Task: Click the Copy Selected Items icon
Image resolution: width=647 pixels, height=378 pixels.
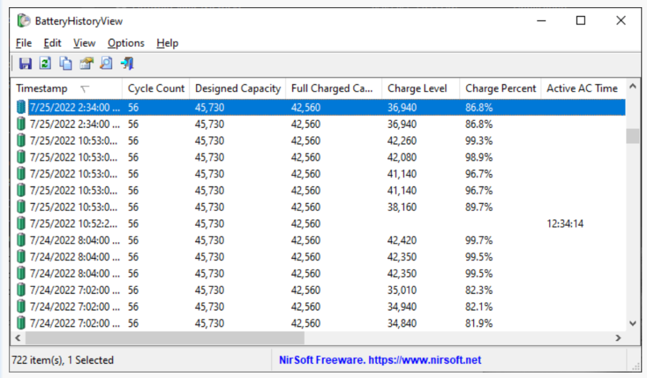Action: point(65,63)
